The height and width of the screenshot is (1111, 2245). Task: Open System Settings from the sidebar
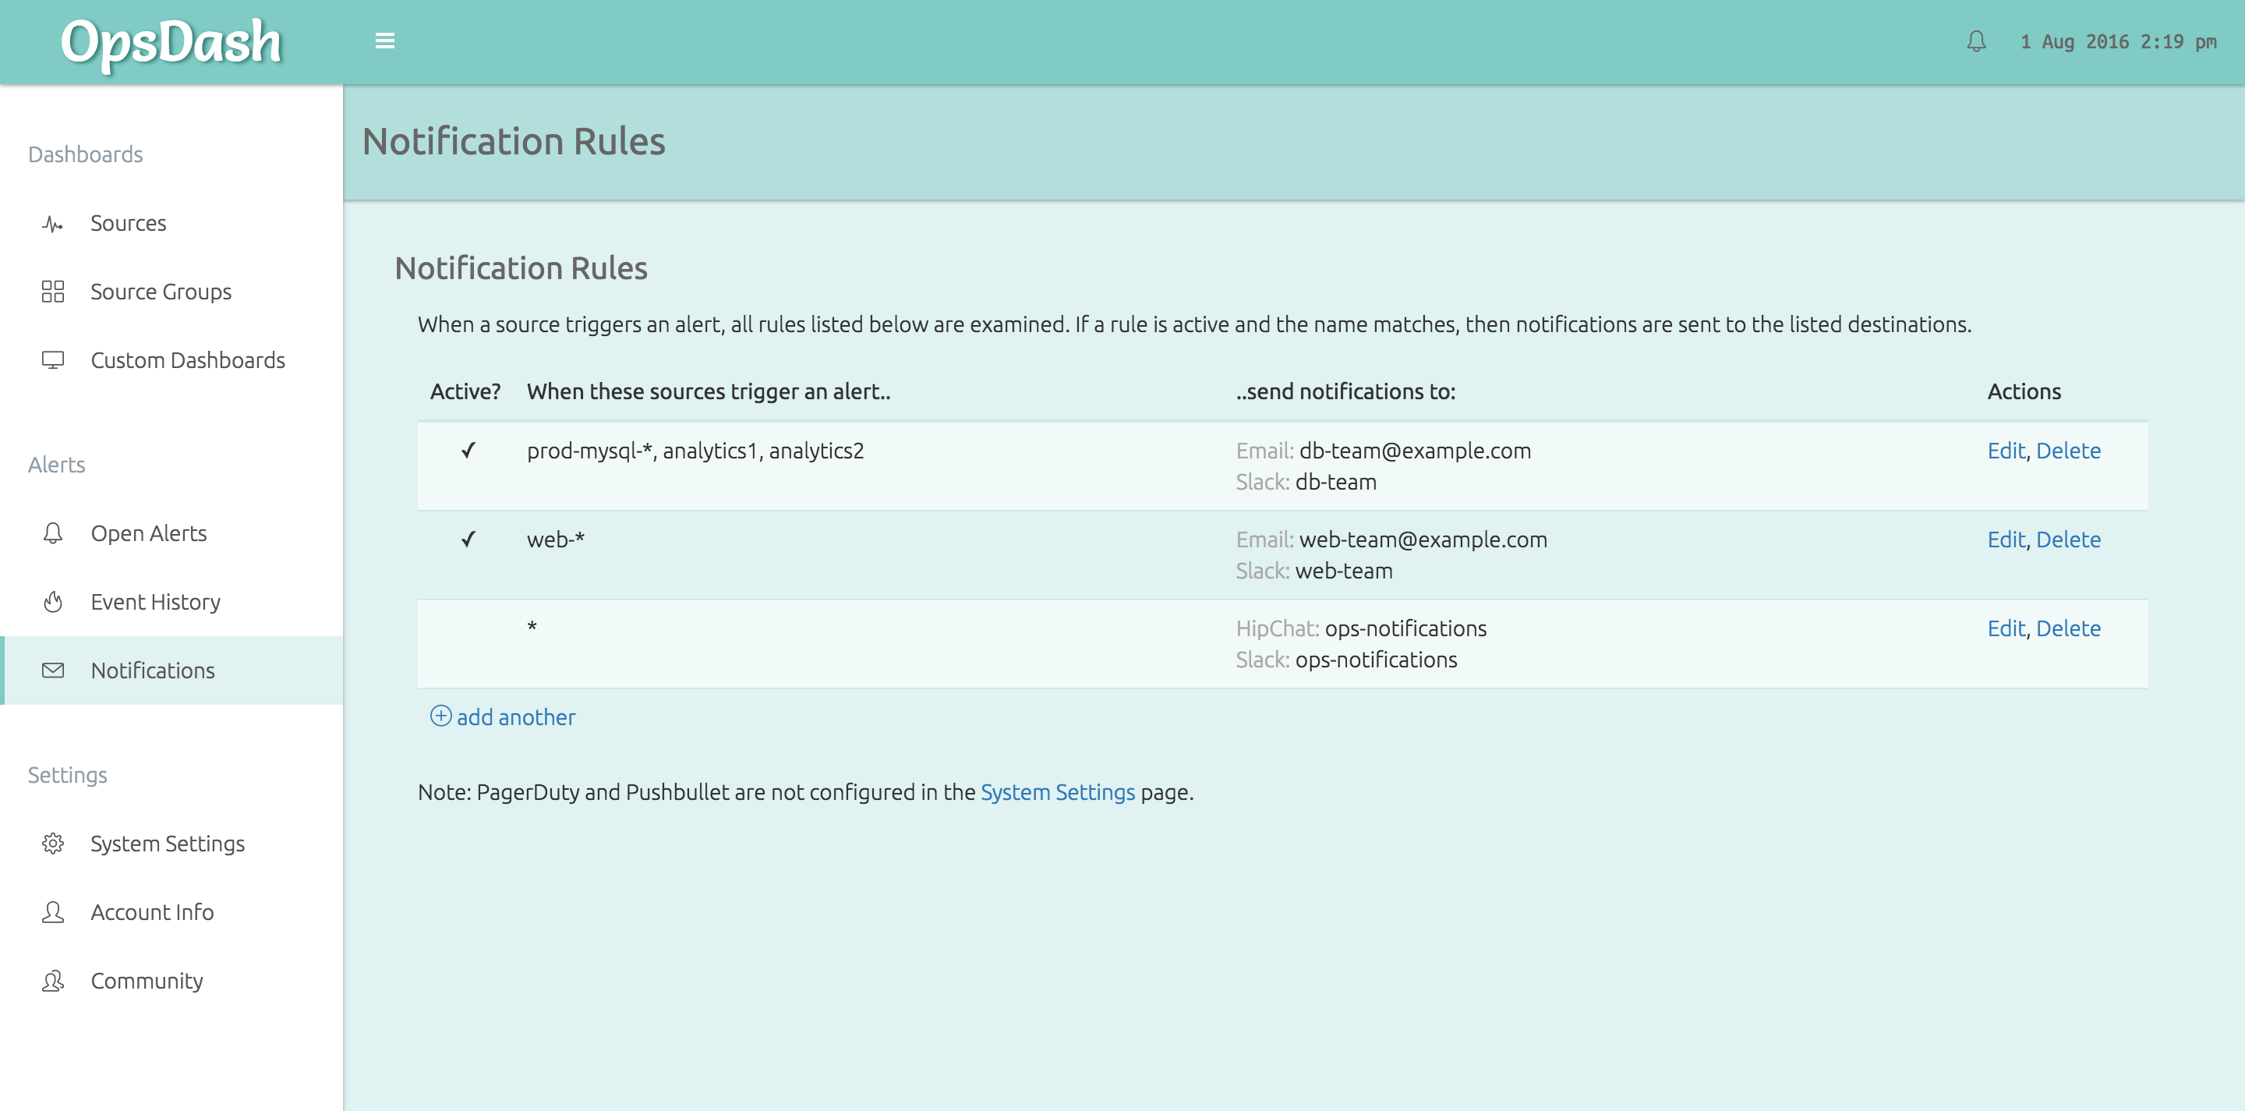[x=171, y=844]
